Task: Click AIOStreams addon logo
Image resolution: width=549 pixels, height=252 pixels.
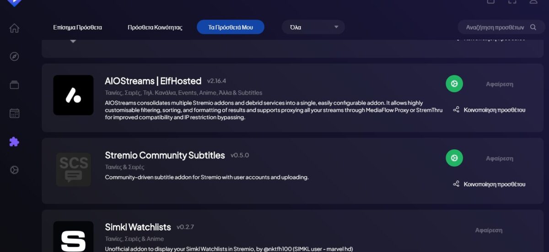Action: [x=73, y=95]
